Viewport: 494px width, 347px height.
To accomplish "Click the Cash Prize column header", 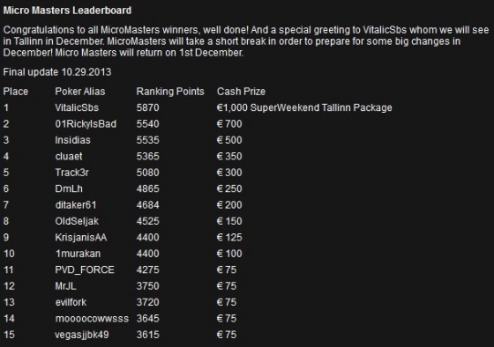I will coord(241,92).
